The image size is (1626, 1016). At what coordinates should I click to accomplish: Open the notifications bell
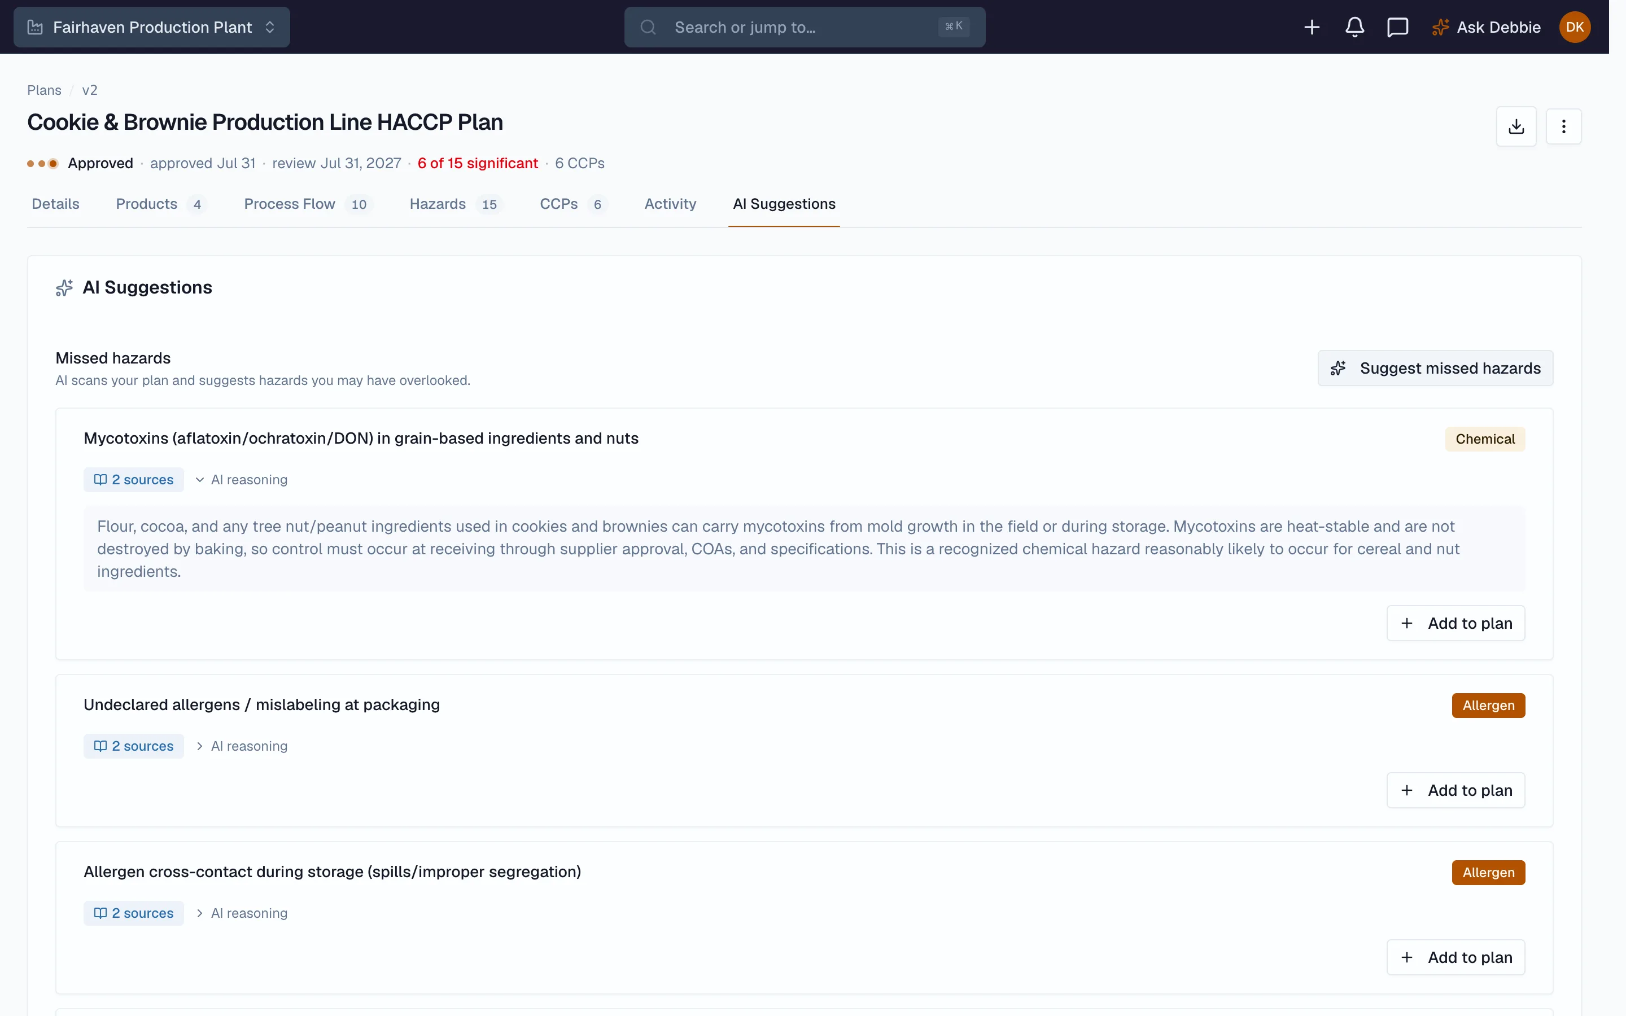1354,27
